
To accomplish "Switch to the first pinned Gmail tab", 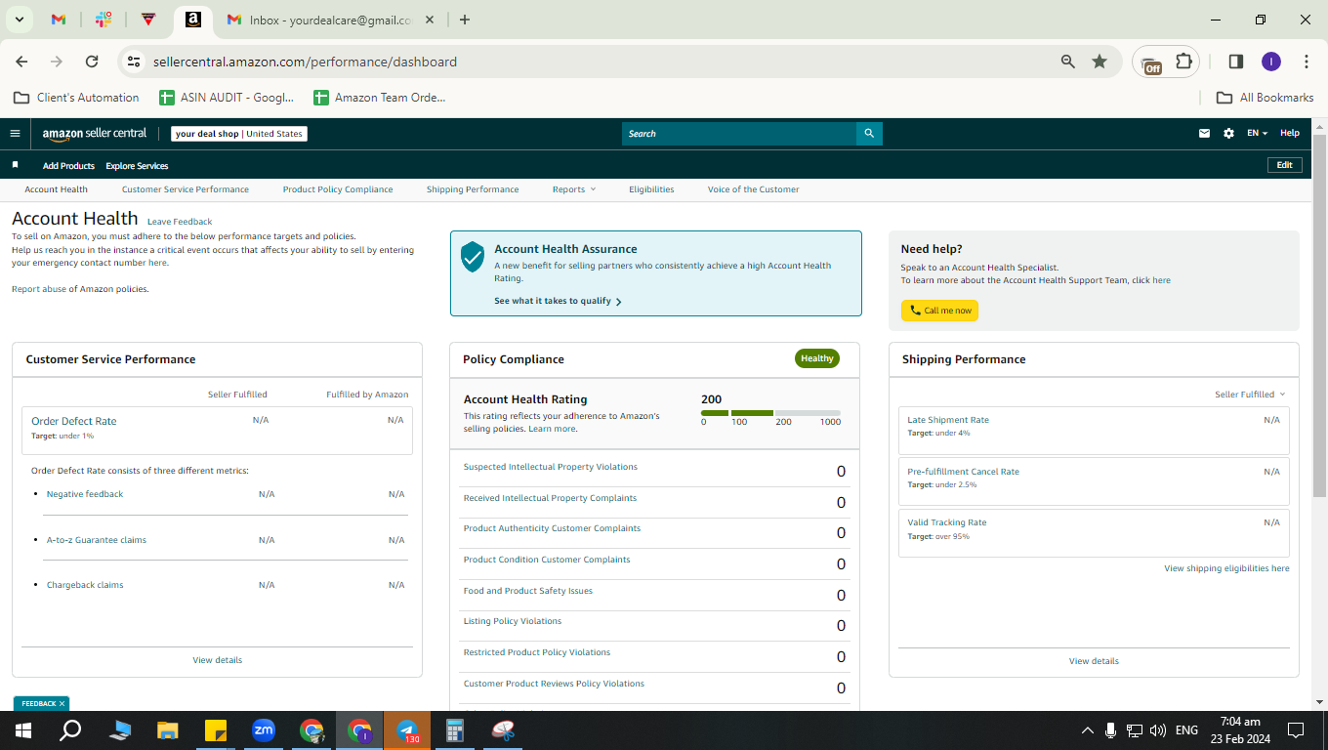I will click(59, 20).
